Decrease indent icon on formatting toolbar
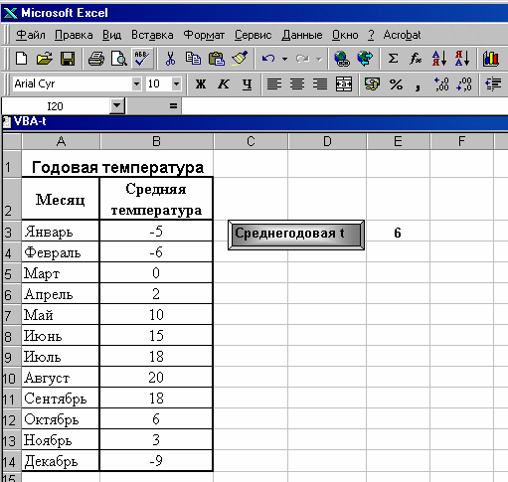508x482 pixels. tap(493, 83)
